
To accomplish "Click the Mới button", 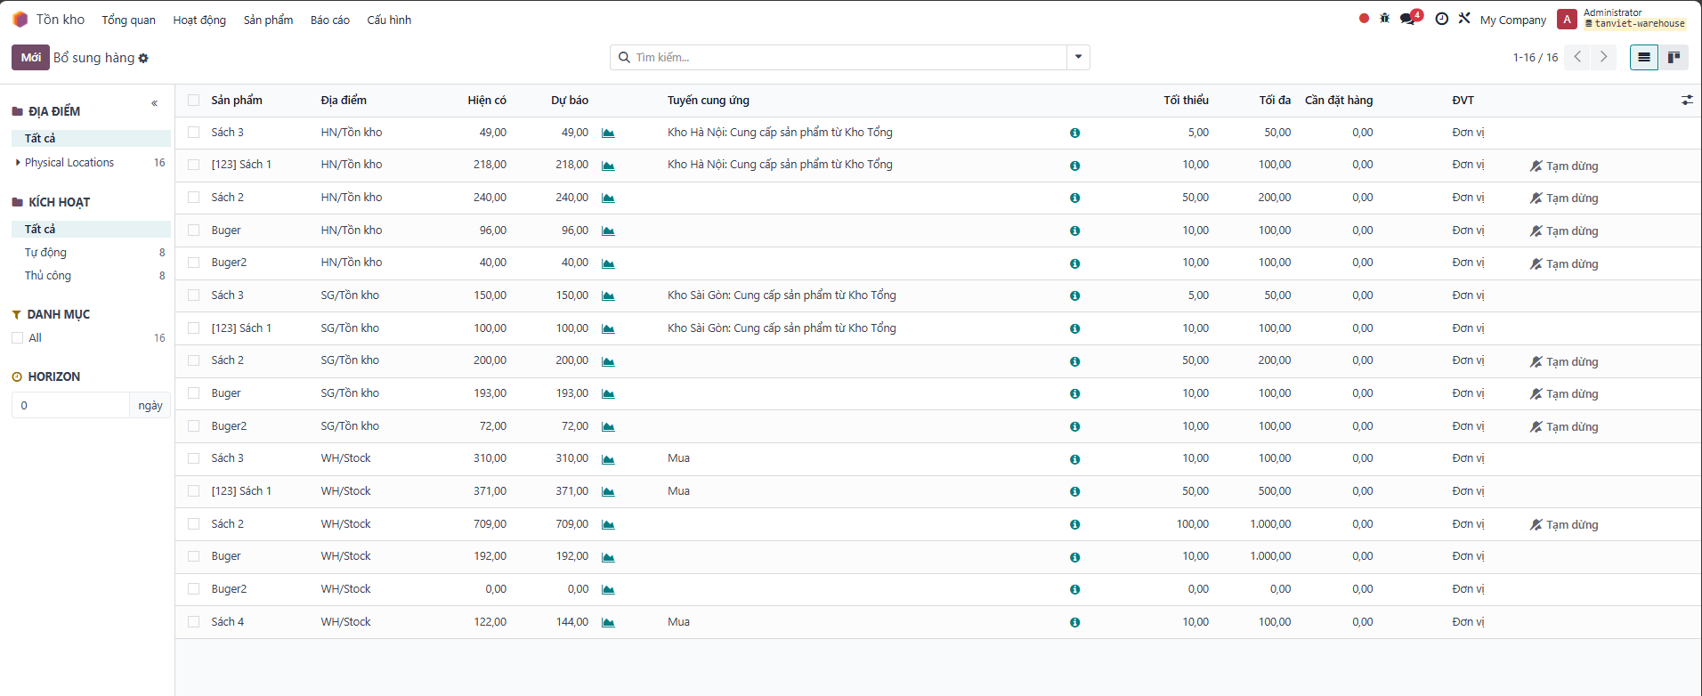I will 30,57.
